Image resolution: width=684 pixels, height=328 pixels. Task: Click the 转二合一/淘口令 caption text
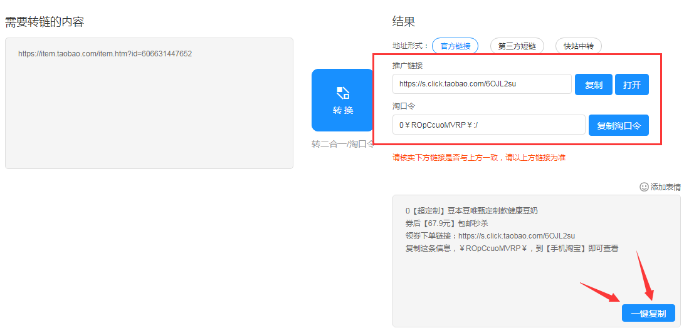pos(342,143)
